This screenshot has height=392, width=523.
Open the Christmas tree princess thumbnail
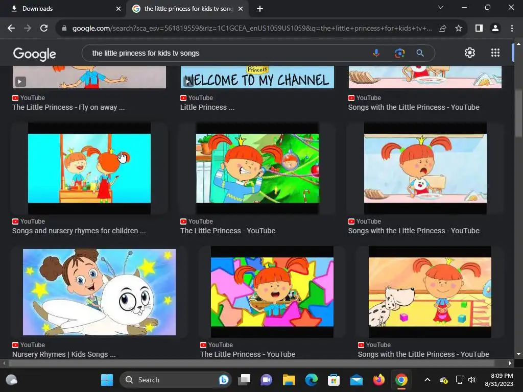click(257, 168)
